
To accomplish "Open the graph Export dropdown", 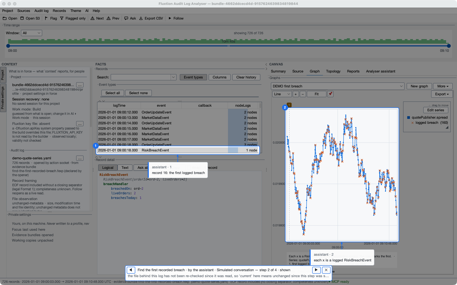I will 442,94.
